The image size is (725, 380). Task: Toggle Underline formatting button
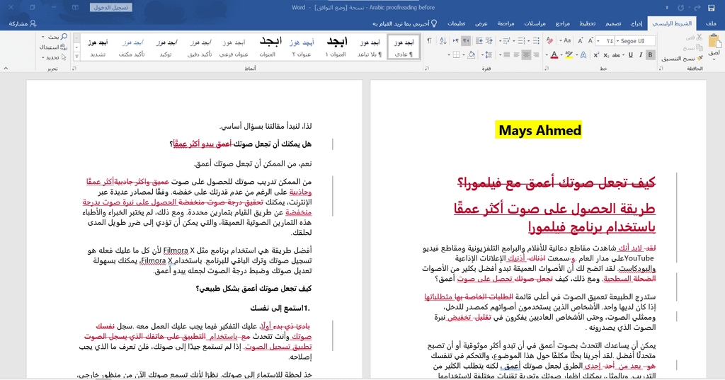(x=630, y=55)
